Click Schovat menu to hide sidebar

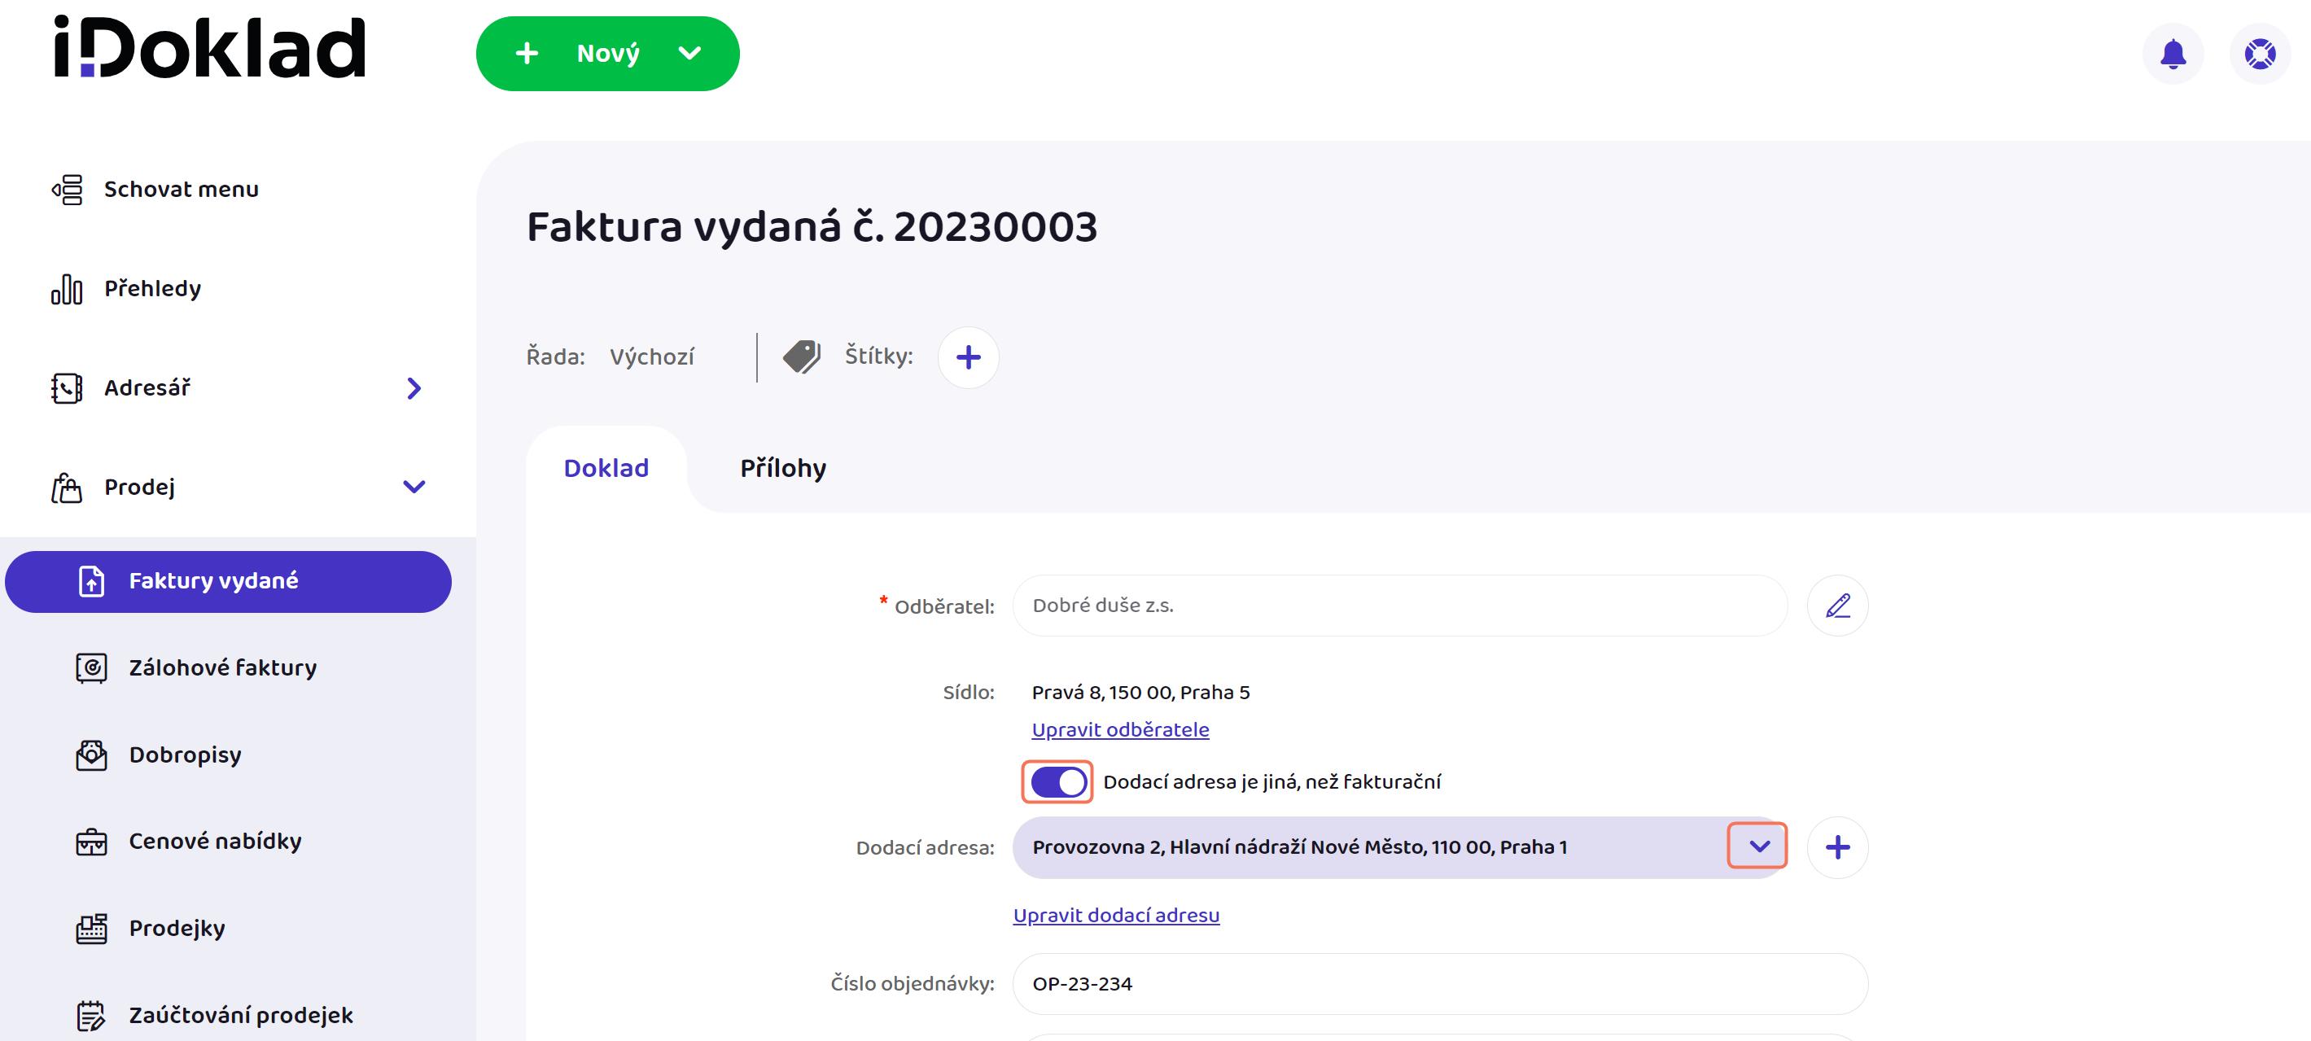[182, 190]
